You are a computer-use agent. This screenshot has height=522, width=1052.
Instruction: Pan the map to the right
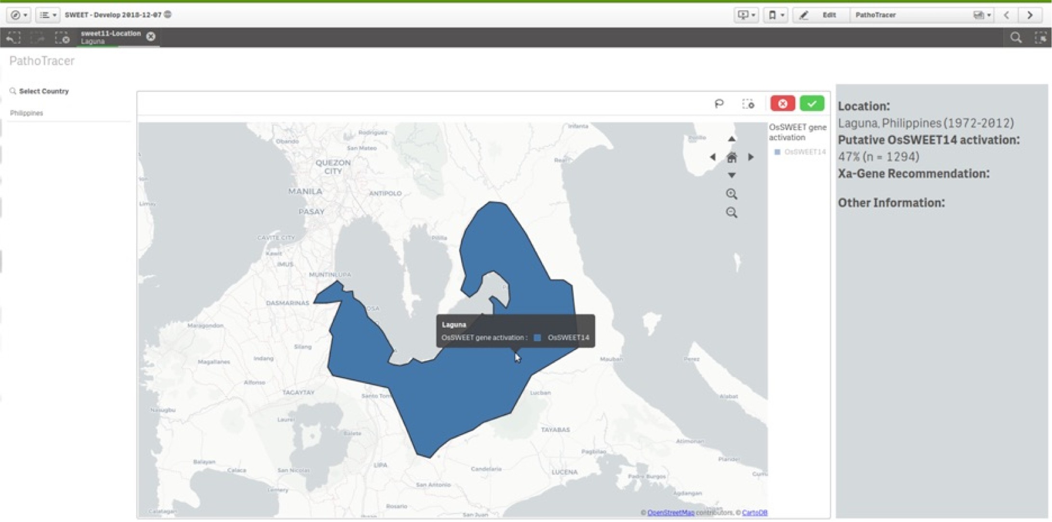(x=751, y=157)
